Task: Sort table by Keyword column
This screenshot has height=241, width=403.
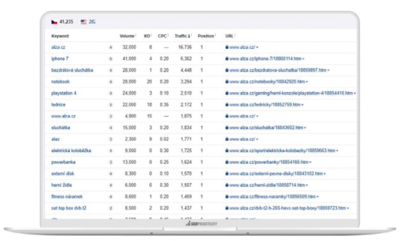Action: [x=60, y=36]
